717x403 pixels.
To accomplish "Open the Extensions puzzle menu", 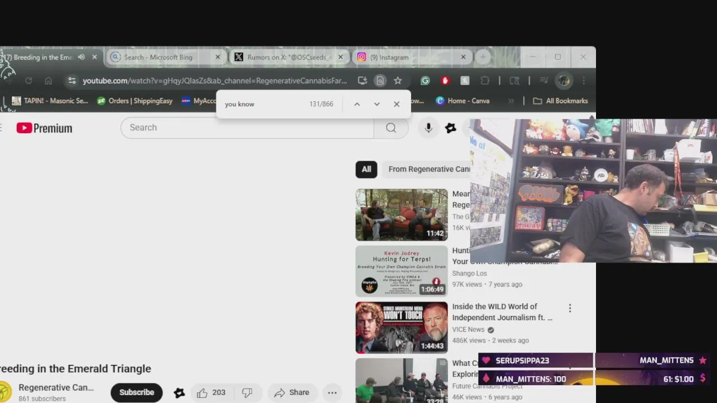I will [485, 81].
